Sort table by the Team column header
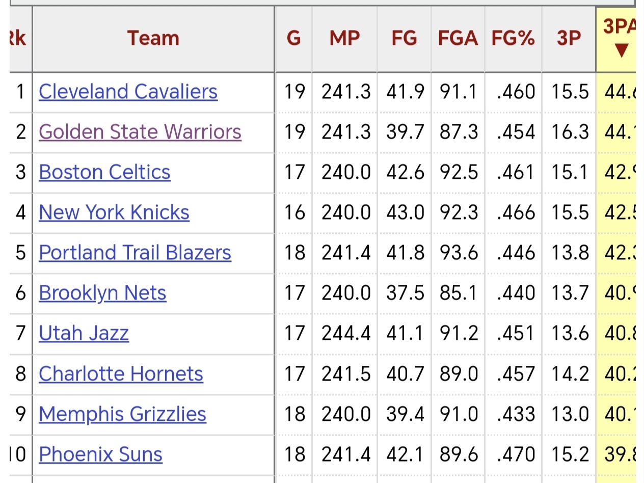The image size is (644, 483). tap(153, 38)
